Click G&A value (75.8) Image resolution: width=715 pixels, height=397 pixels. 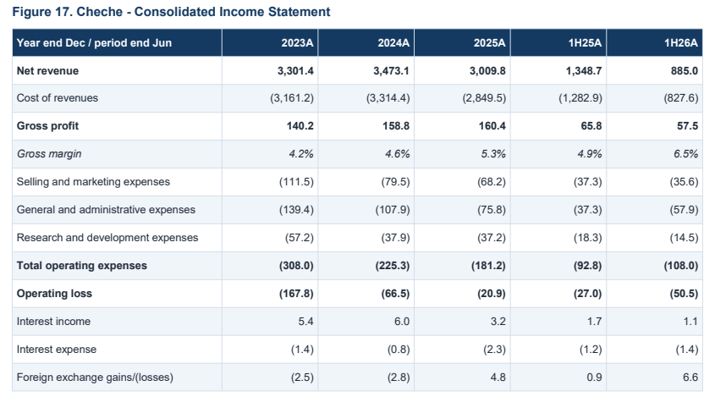click(x=492, y=209)
